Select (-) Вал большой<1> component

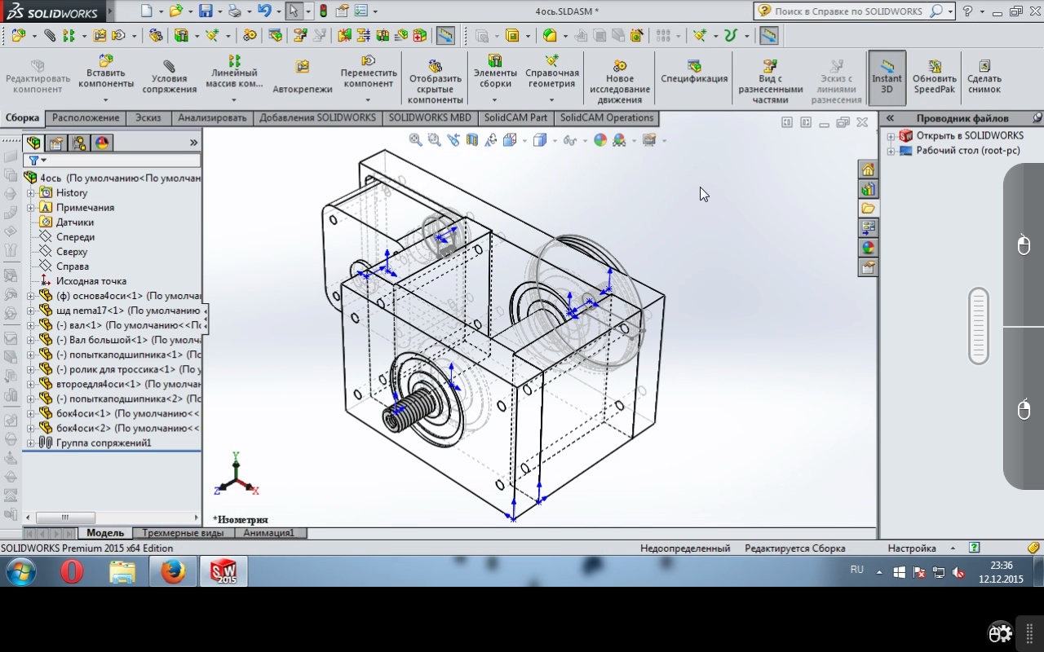coord(121,340)
